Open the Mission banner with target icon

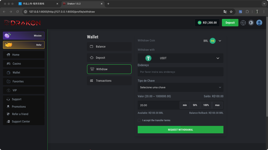24,35
